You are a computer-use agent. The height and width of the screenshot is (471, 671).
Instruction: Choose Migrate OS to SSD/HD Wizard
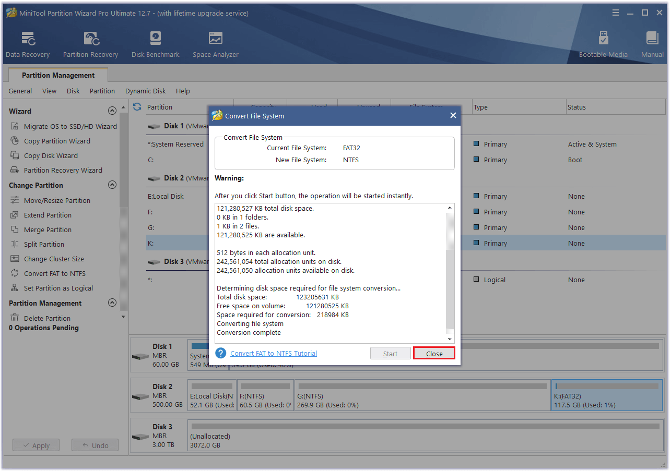70,126
